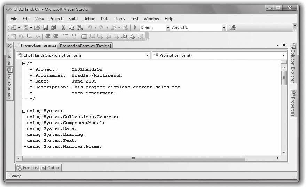Viewport: 306px width, 187px height.
Task: Click the Undo arrow icon
Action: click(90, 28)
